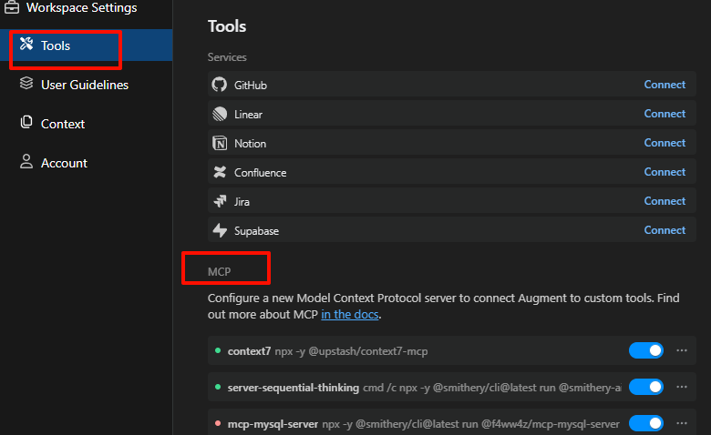Open User Guidelines settings page

pyautogui.click(x=87, y=85)
